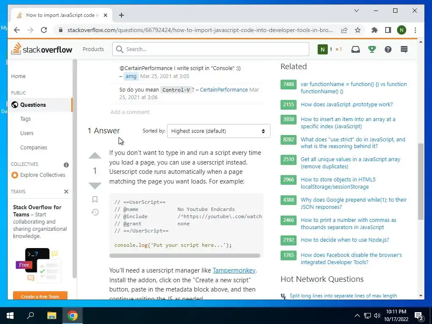The image size is (432, 324).
Task: Click the Search input field
Action: (x=211, y=49)
